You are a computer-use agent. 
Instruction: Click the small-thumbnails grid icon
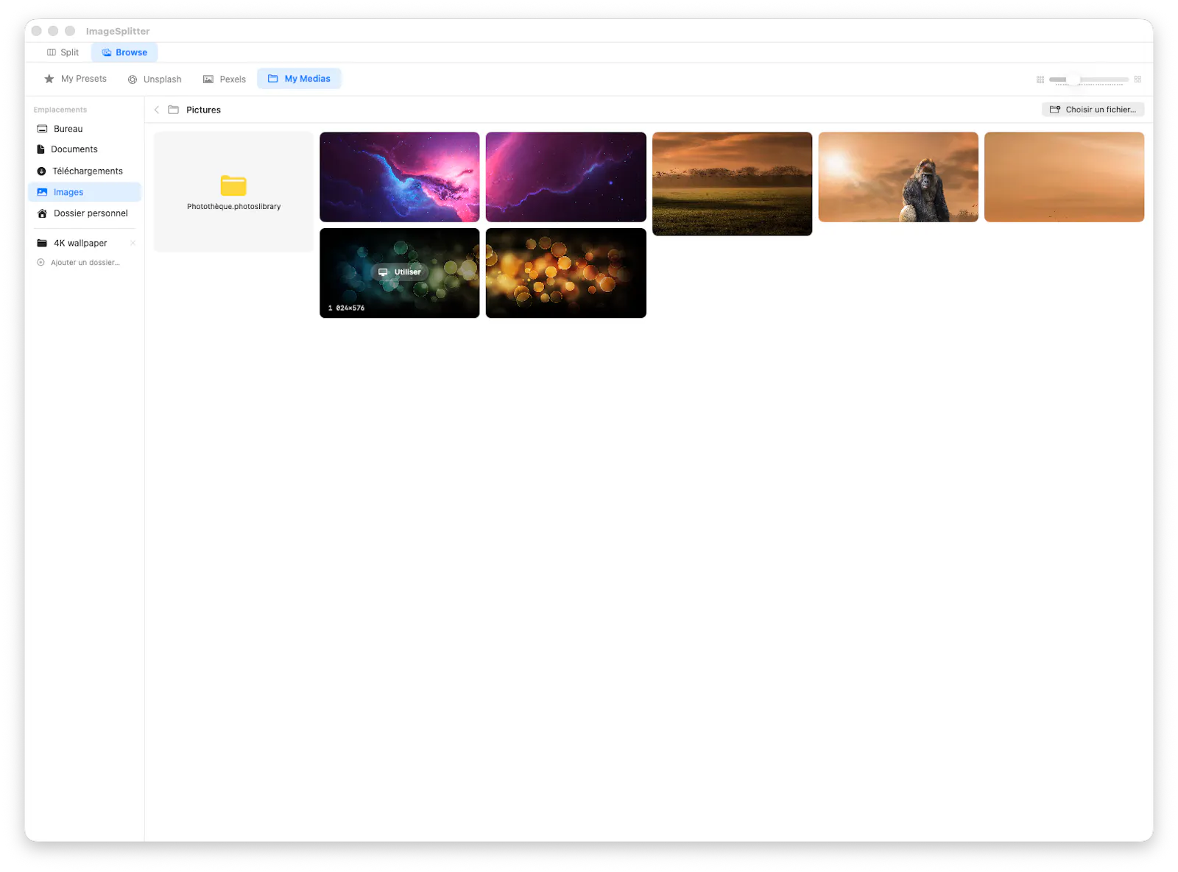coord(1040,79)
